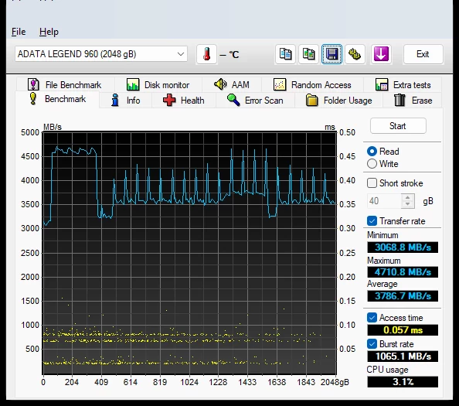The height and width of the screenshot is (406, 459).
Task: Disable the Burst rate checkbox
Action: [372, 343]
